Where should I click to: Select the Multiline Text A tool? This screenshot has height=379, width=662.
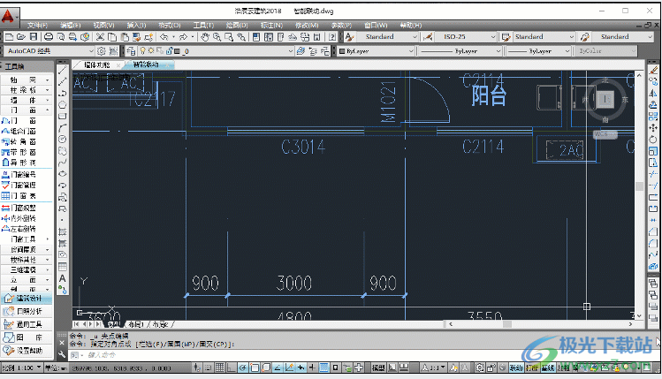[x=63, y=278]
